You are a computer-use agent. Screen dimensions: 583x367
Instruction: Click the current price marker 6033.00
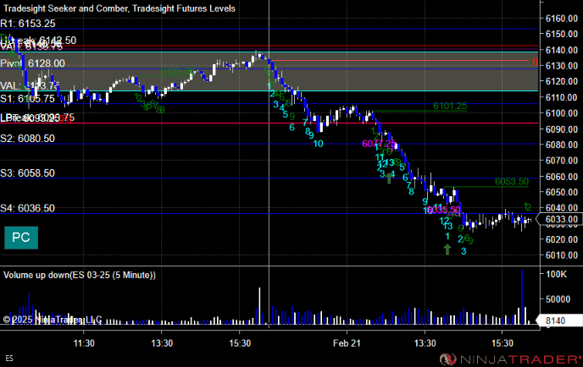[x=561, y=219]
